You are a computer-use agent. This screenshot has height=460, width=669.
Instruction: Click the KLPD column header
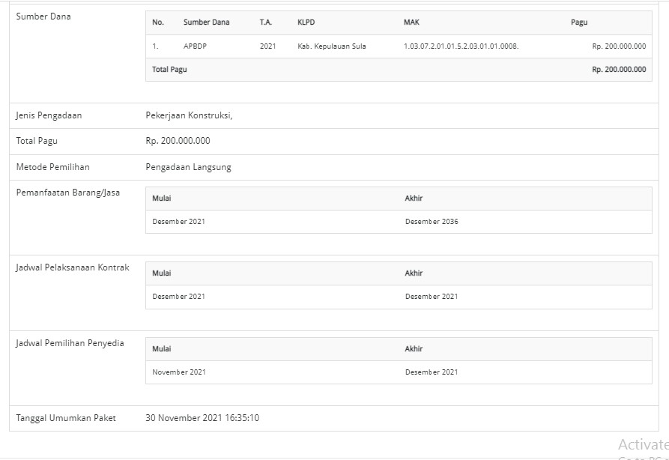click(306, 22)
